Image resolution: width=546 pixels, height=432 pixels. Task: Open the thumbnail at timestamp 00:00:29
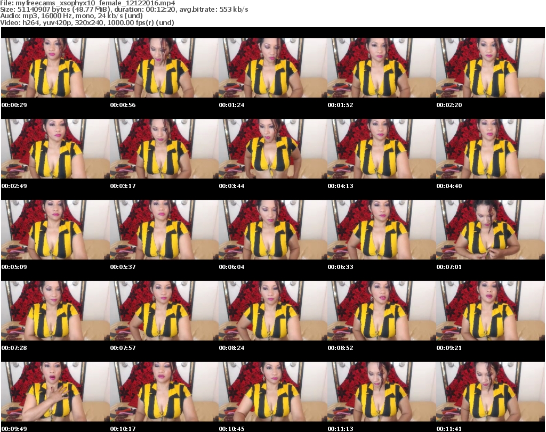55,68
